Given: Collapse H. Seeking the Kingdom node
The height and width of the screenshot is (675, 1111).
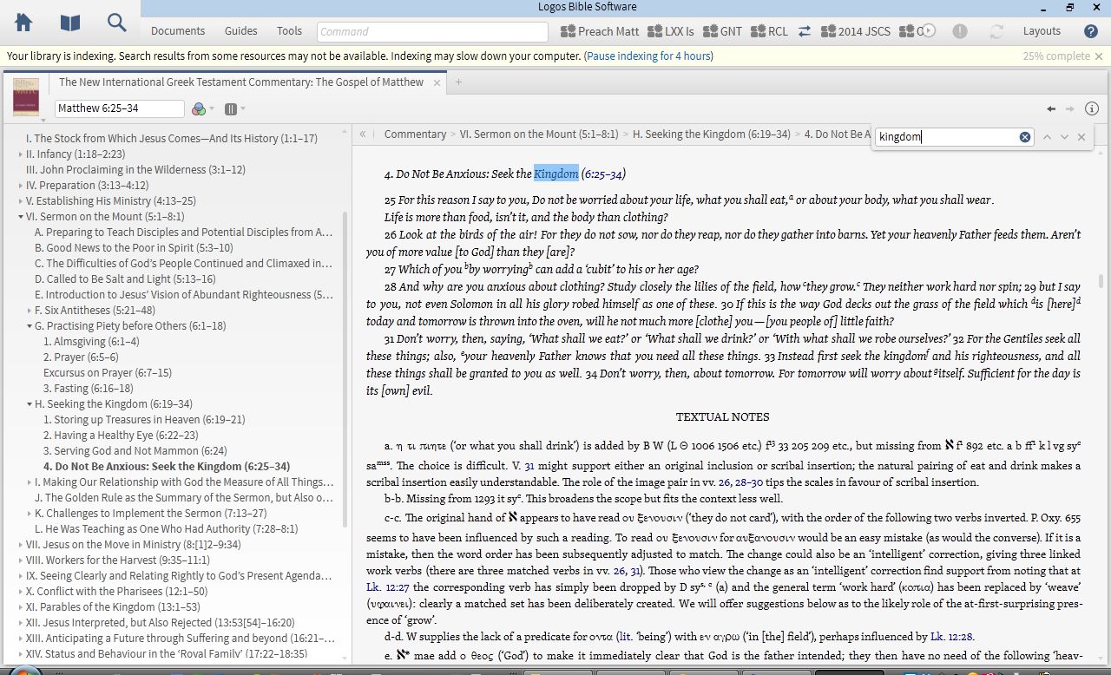Looking at the screenshot, I should pos(30,404).
